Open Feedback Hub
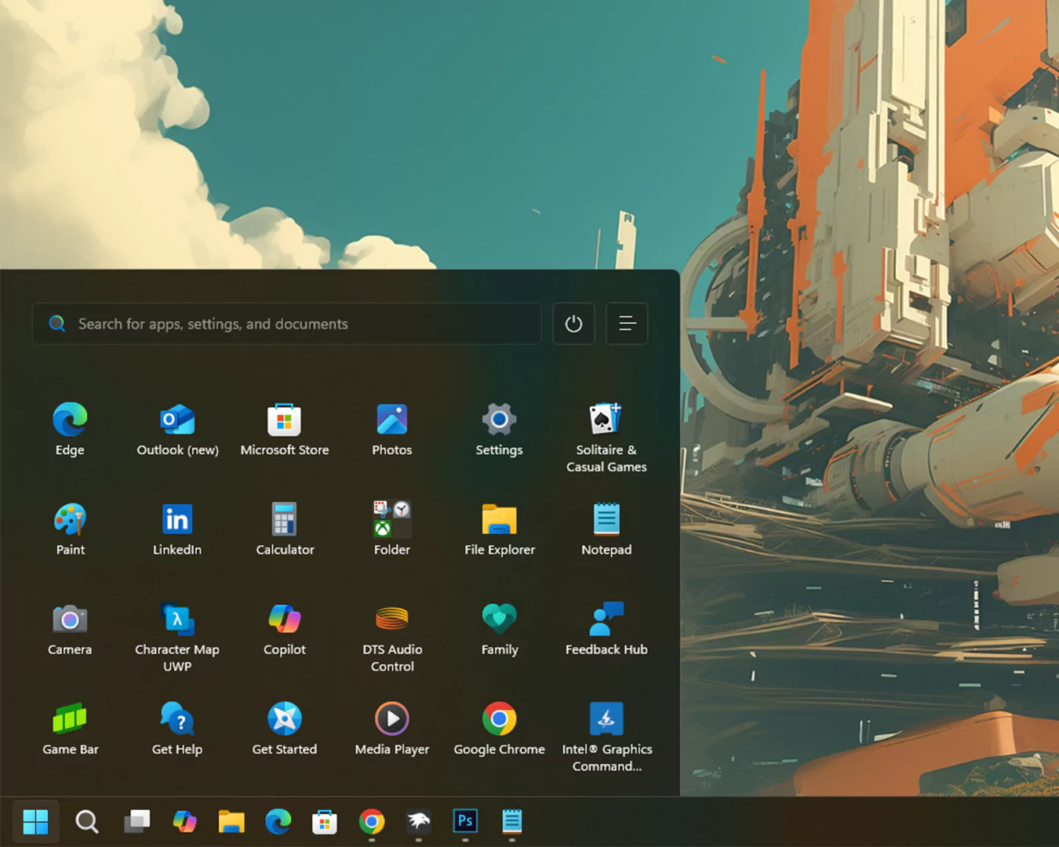 click(606, 628)
